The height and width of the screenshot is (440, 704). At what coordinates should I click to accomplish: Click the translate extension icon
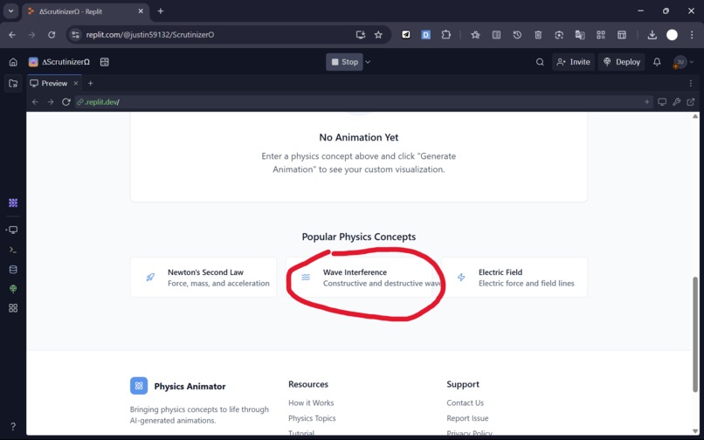pos(580,35)
